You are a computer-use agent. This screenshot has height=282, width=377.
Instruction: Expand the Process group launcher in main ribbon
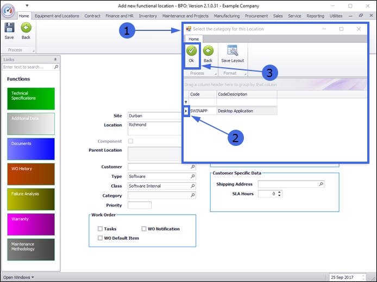[x=34, y=50]
